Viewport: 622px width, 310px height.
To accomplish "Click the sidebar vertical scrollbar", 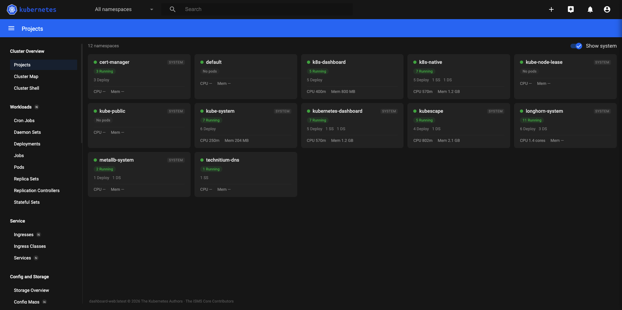I will click(82, 93).
